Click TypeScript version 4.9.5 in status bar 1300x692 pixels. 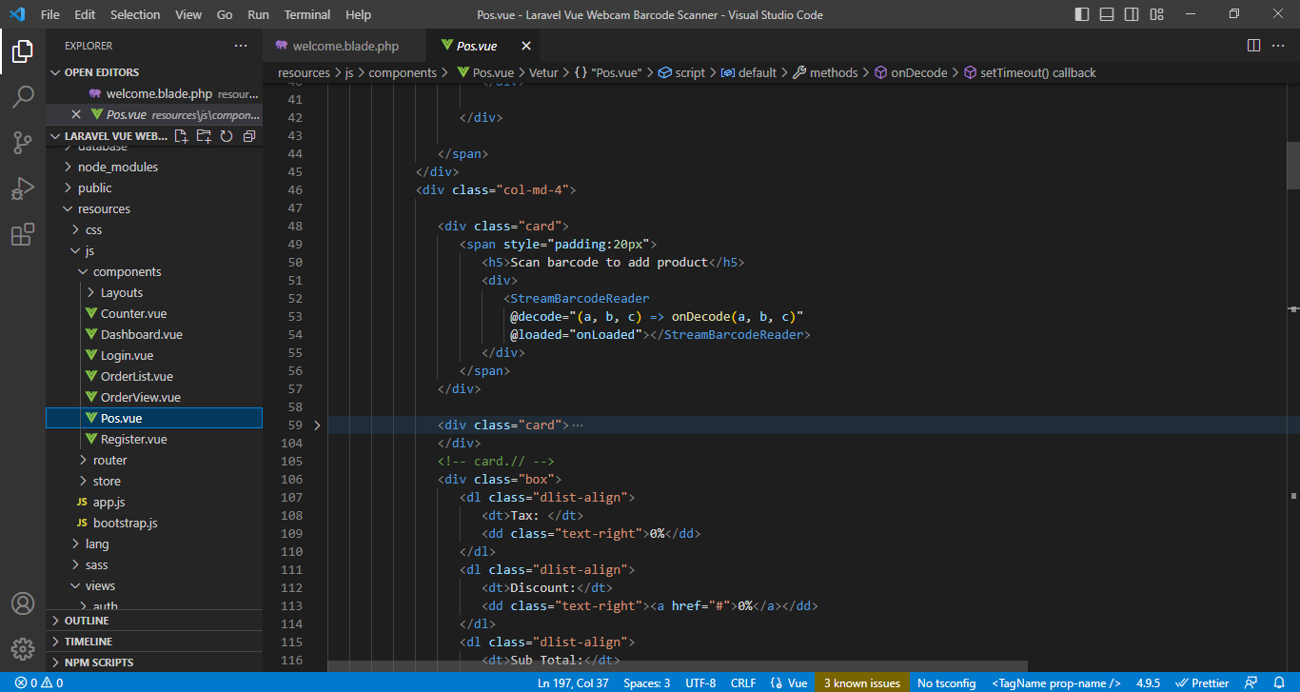pos(1150,682)
